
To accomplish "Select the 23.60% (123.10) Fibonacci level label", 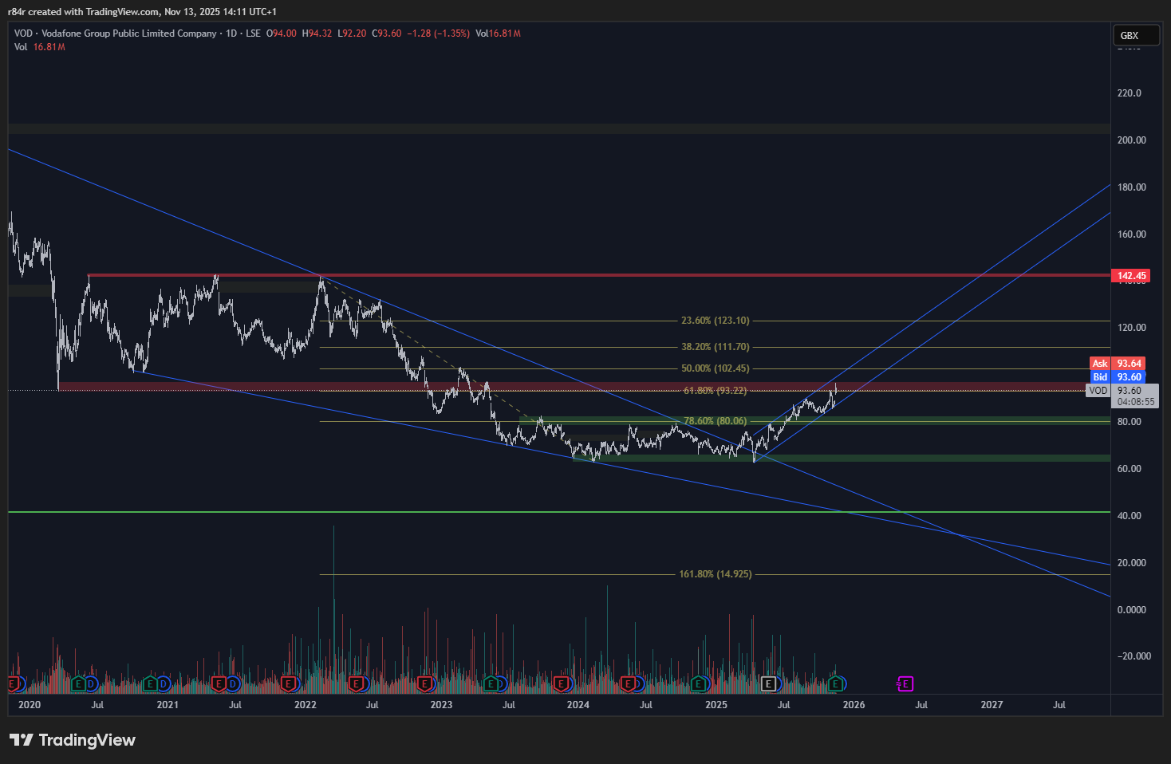I will (715, 321).
